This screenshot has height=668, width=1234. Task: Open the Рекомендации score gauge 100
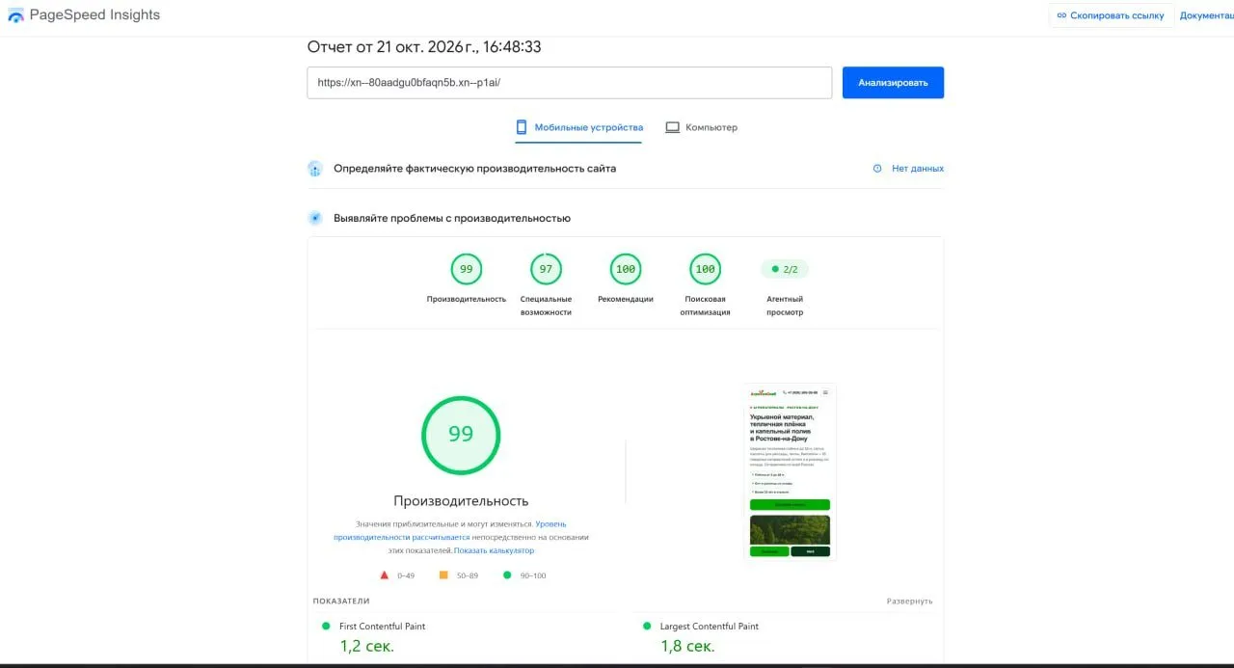(x=626, y=269)
